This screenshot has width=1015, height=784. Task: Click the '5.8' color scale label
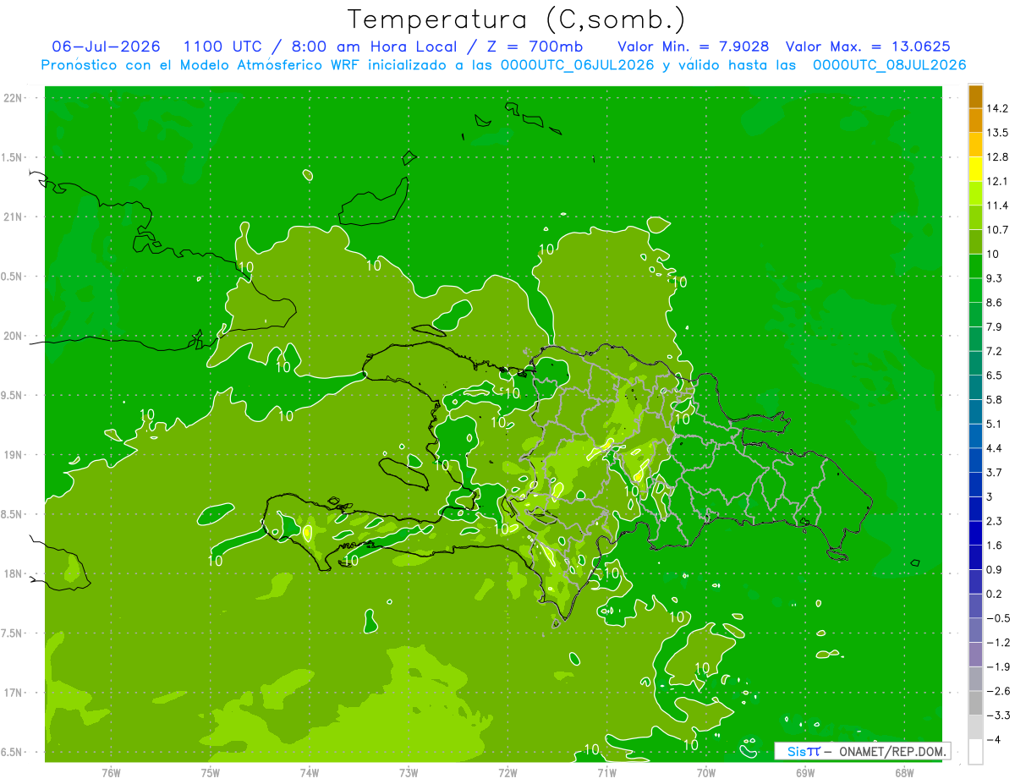click(x=994, y=400)
